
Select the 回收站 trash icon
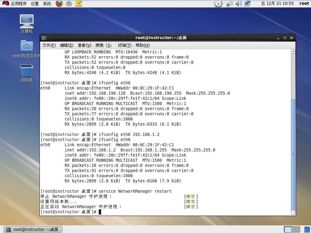tap(27, 73)
